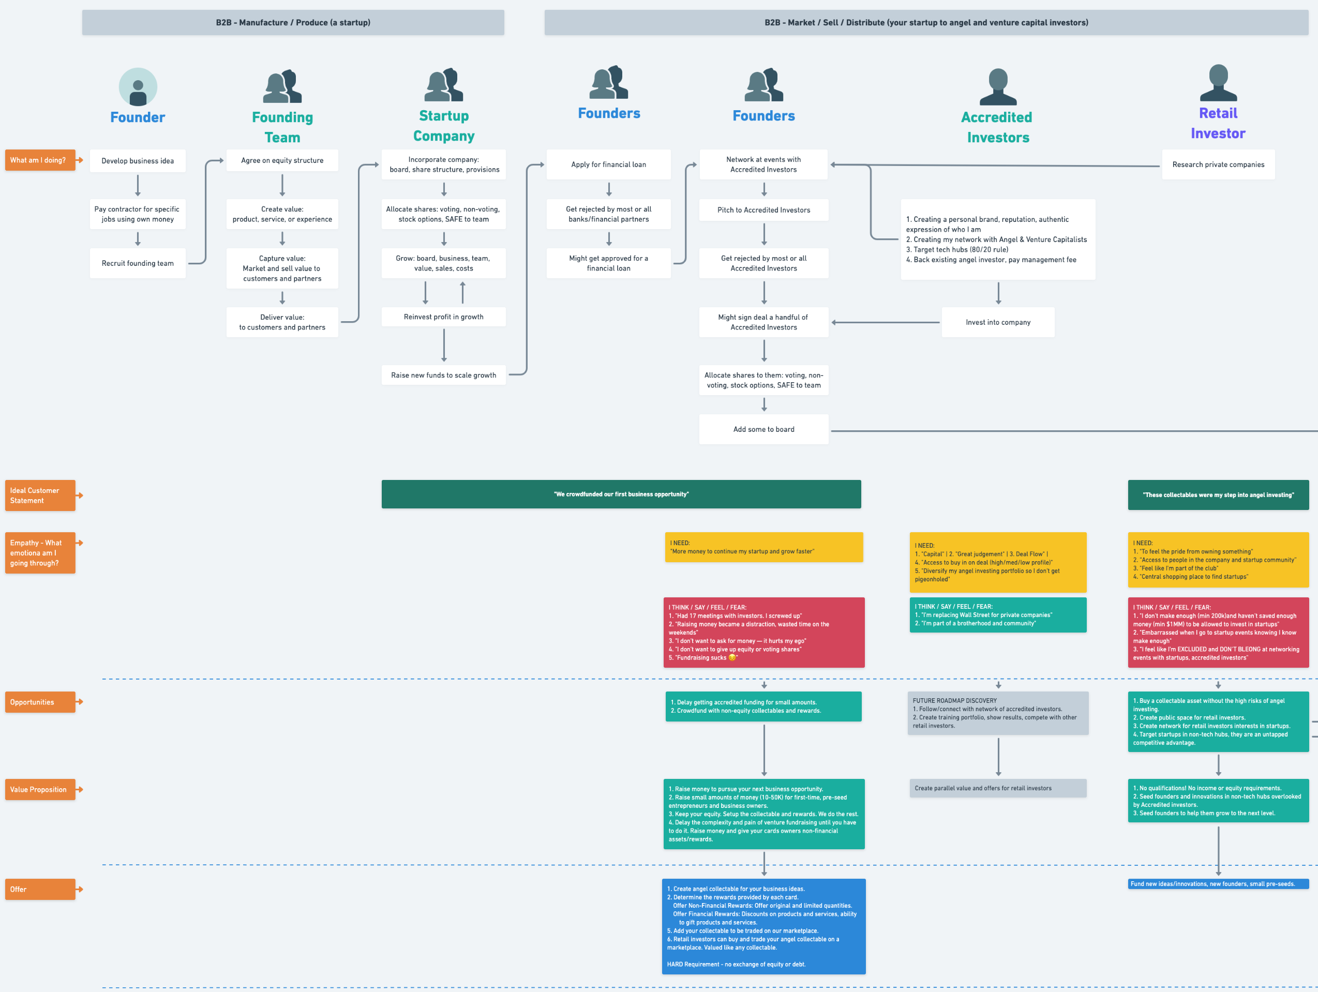This screenshot has height=992, width=1318.
Task: Select the 'Raise new funds to scale growth' box
Action: pos(443,375)
